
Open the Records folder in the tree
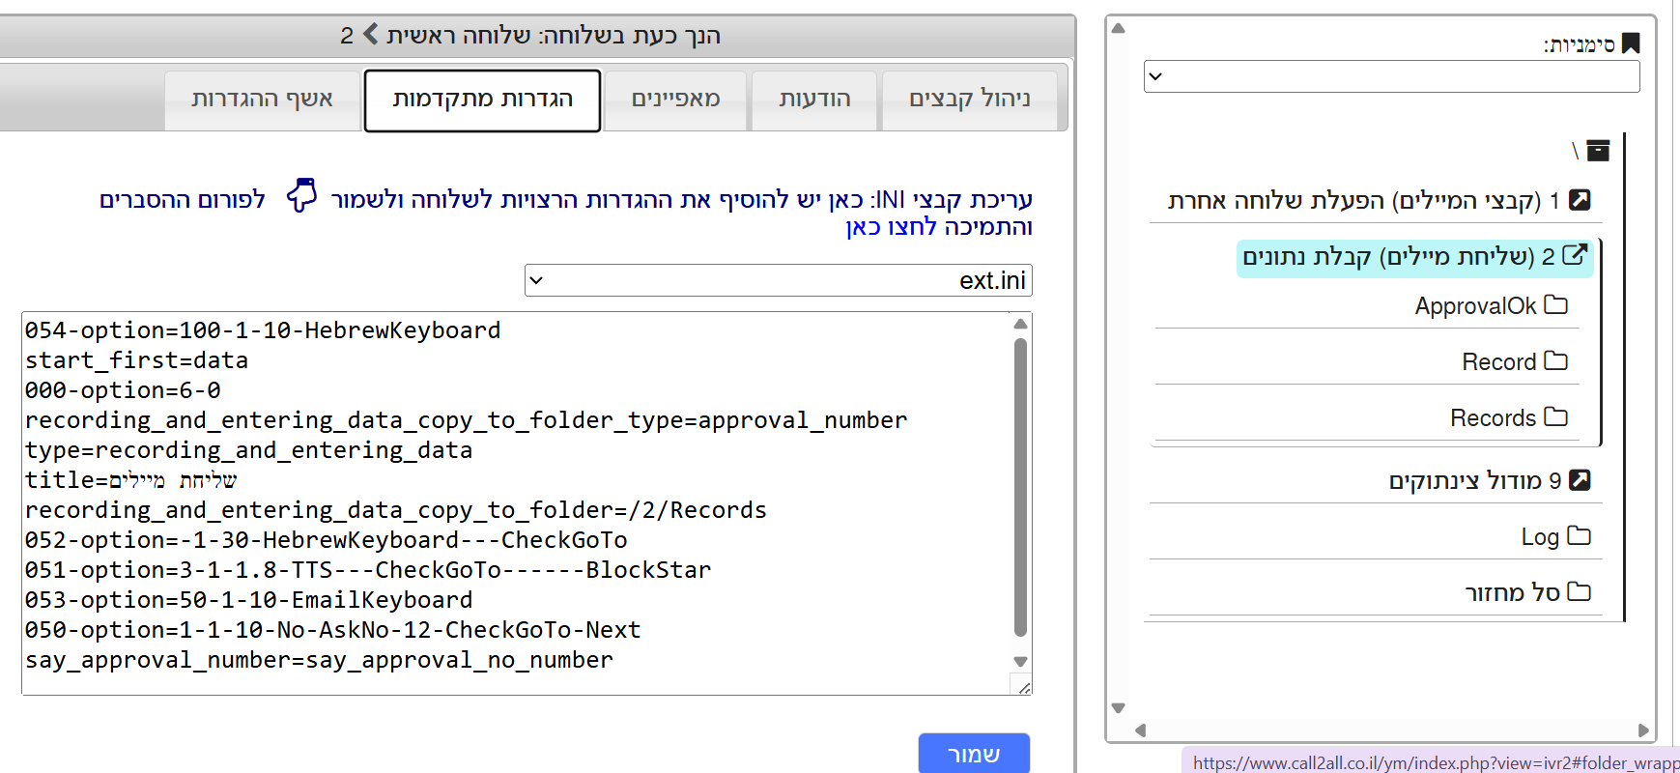[1494, 417]
